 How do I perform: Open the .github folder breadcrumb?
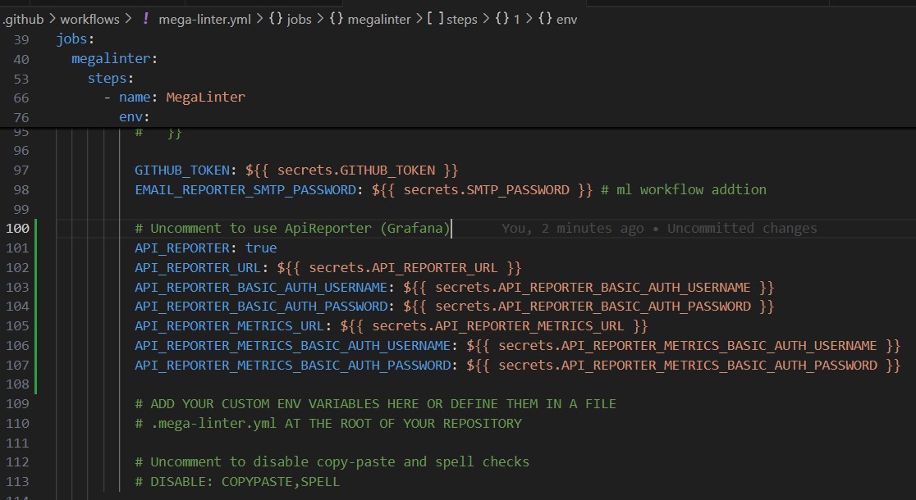point(23,19)
